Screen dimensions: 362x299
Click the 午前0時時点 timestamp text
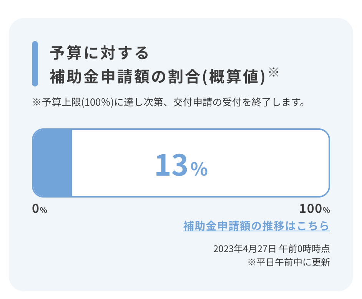click(x=304, y=249)
